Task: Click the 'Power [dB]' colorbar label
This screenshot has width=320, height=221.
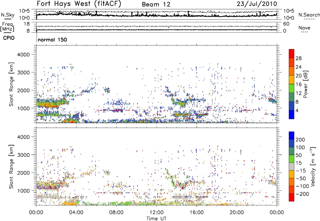Action: coord(306,84)
